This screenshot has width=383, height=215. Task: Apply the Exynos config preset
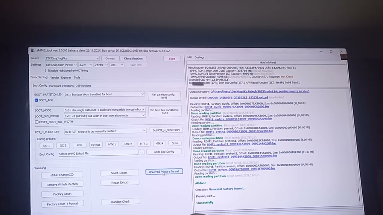point(96,145)
